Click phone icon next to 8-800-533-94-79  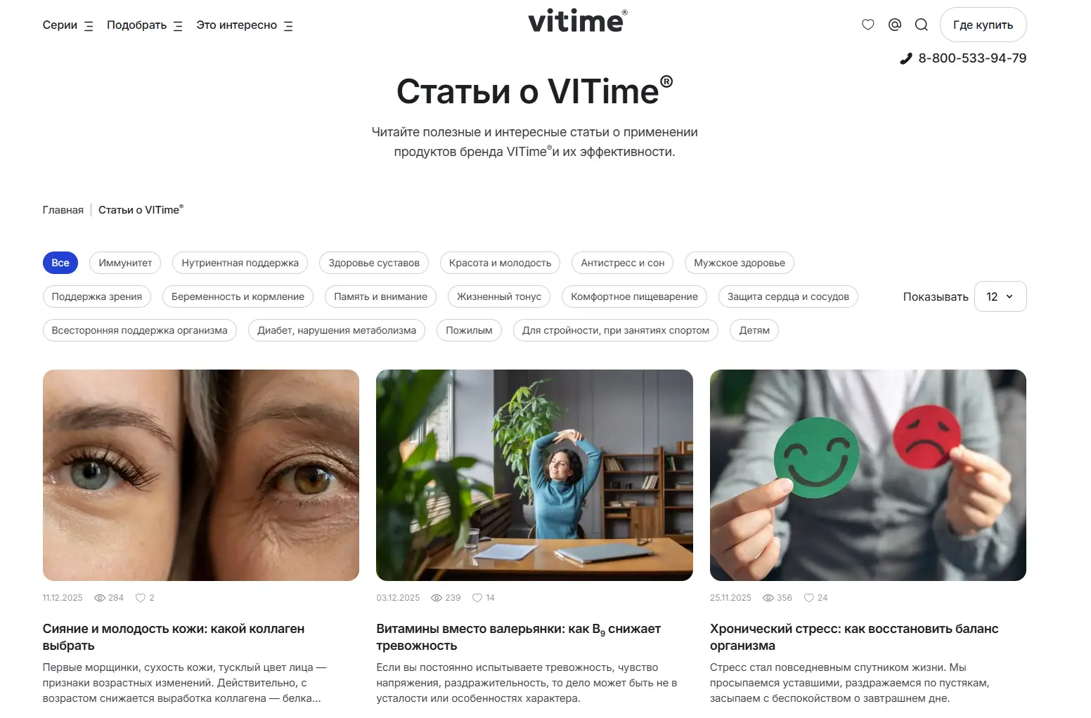click(906, 58)
